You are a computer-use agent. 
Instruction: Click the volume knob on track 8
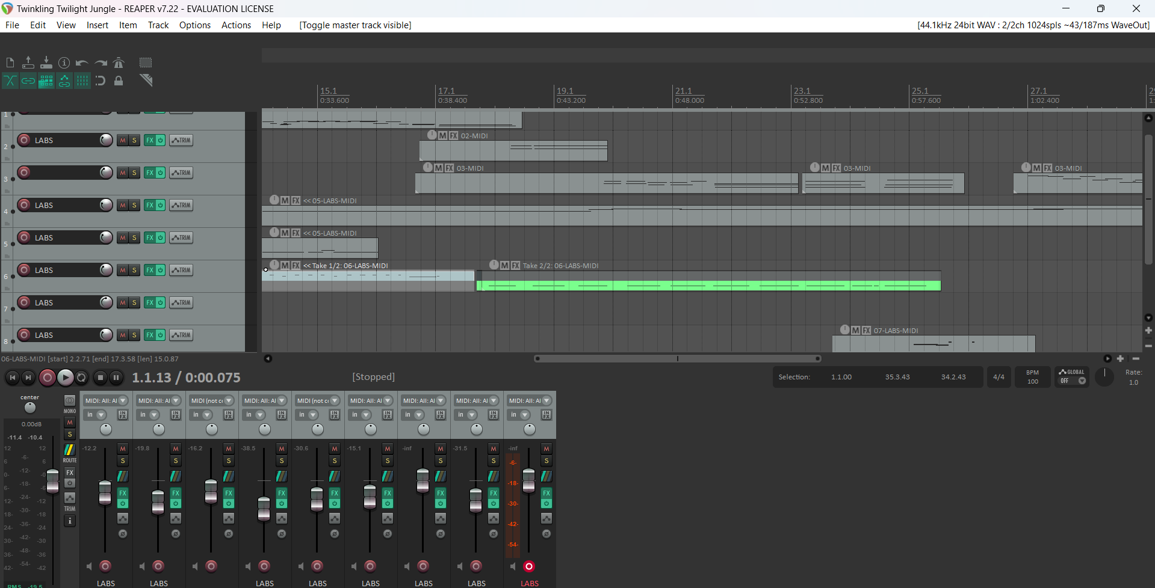pos(106,335)
